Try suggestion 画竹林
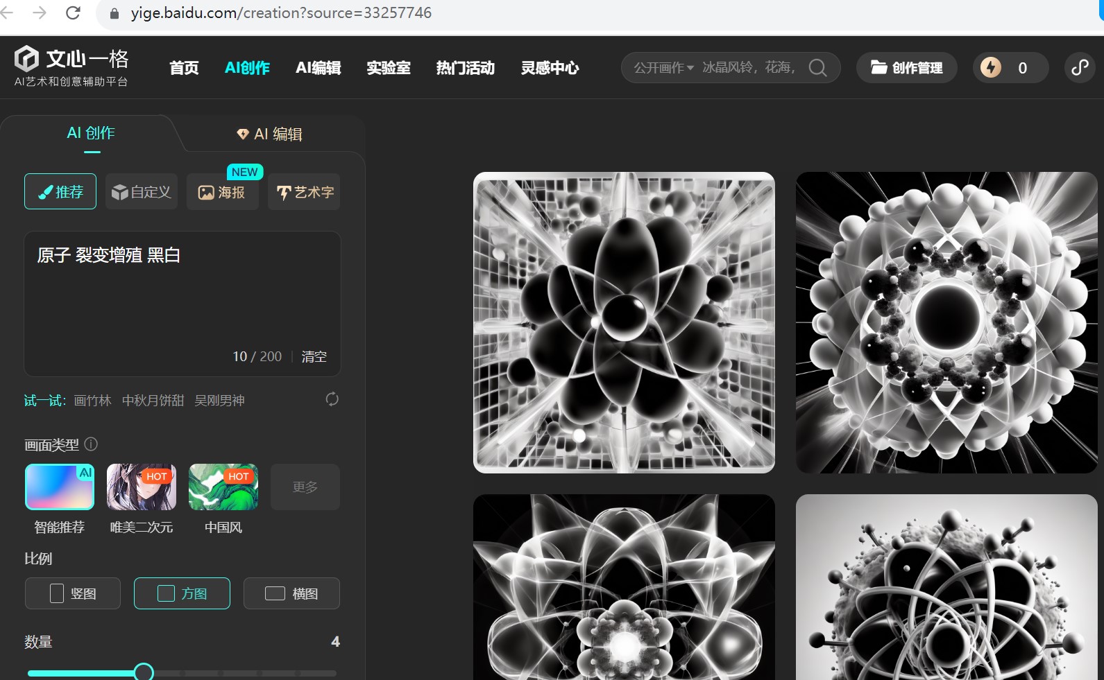 tap(92, 401)
